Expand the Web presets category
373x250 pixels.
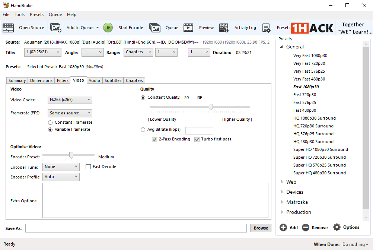click(282, 182)
